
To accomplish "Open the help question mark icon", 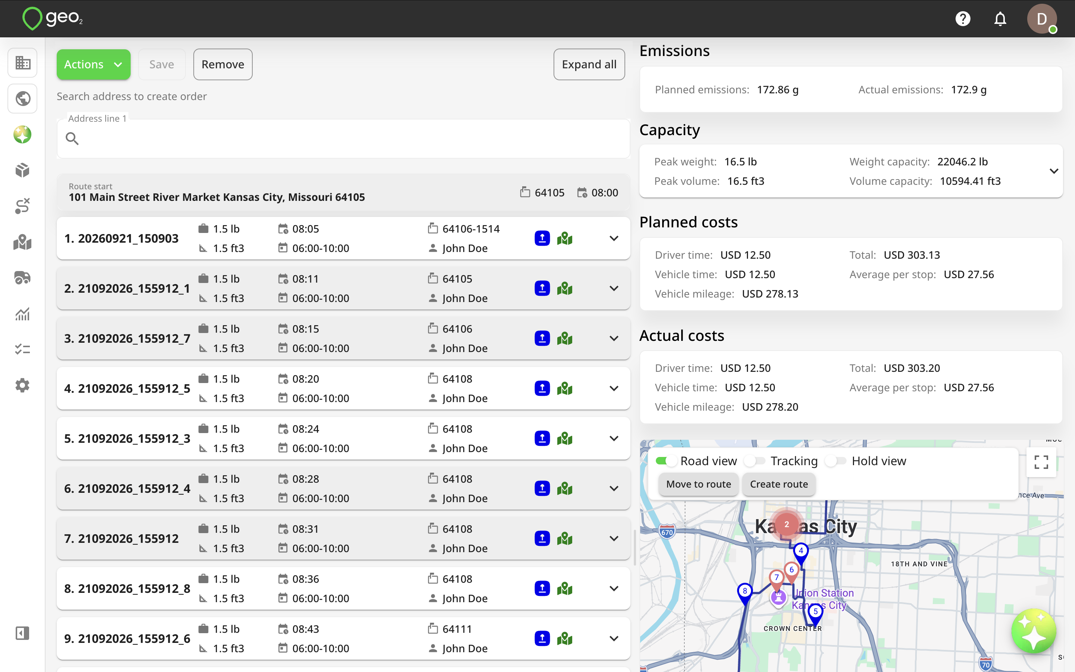I will tap(963, 19).
